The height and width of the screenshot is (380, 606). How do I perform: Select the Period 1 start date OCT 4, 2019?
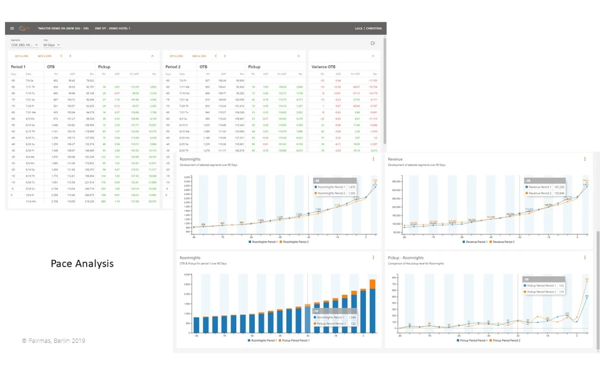pyautogui.click(x=21, y=56)
